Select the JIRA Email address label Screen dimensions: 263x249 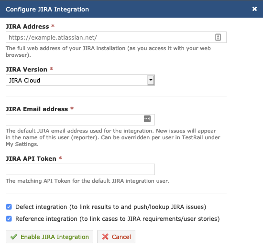(x=37, y=109)
